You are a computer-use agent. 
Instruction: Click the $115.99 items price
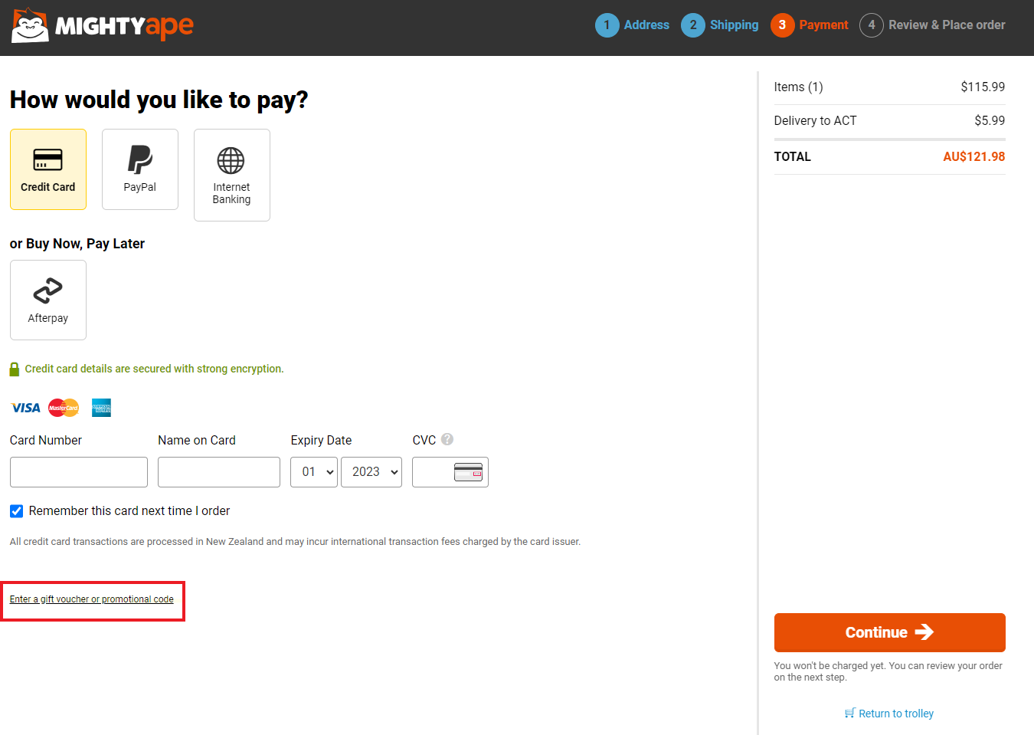point(983,87)
